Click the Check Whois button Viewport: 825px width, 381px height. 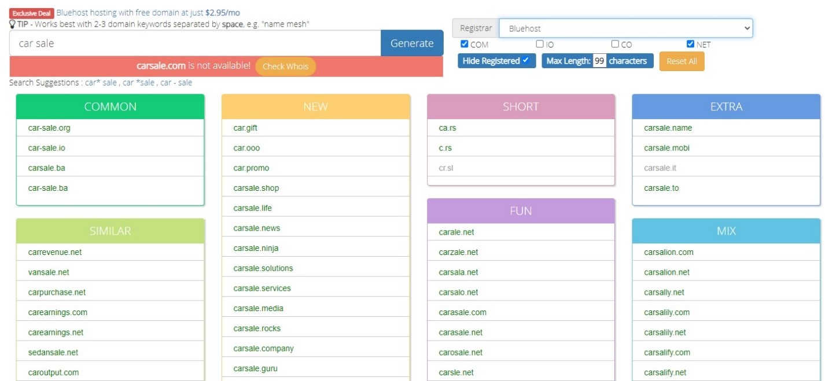point(285,66)
